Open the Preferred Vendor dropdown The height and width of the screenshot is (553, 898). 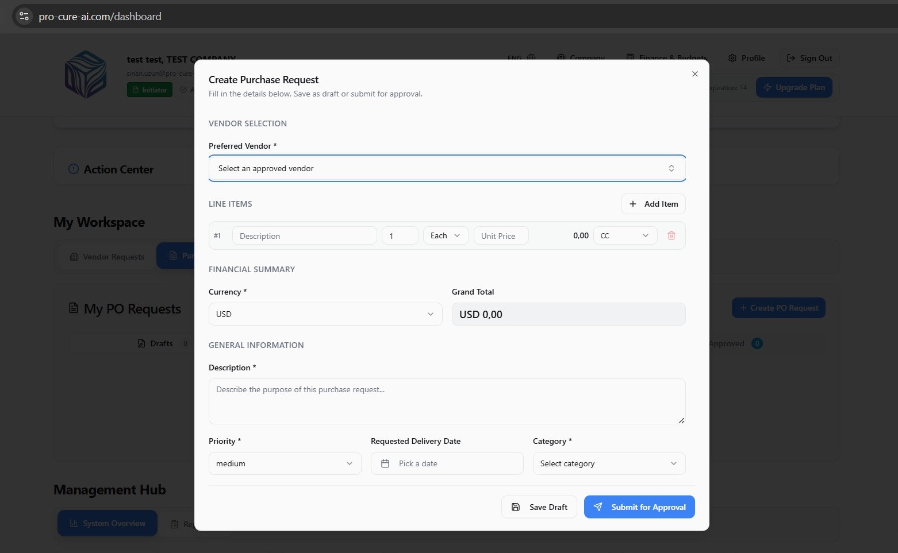(447, 168)
